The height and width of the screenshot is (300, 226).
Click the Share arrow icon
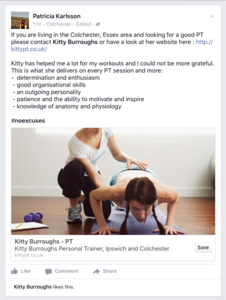[96, 271]
